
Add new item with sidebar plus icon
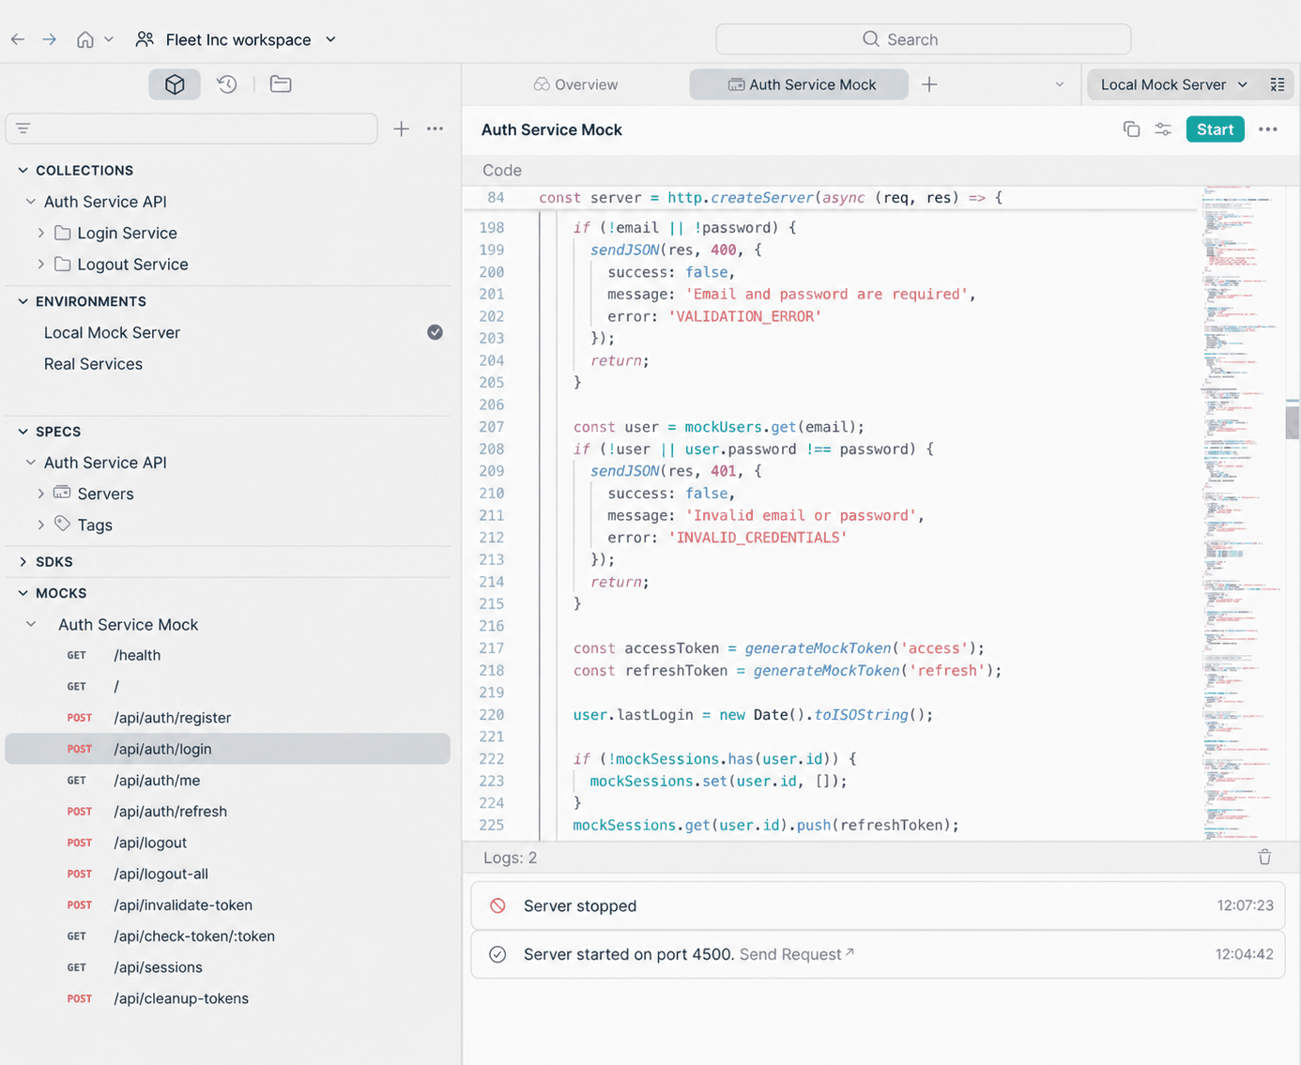402,129
